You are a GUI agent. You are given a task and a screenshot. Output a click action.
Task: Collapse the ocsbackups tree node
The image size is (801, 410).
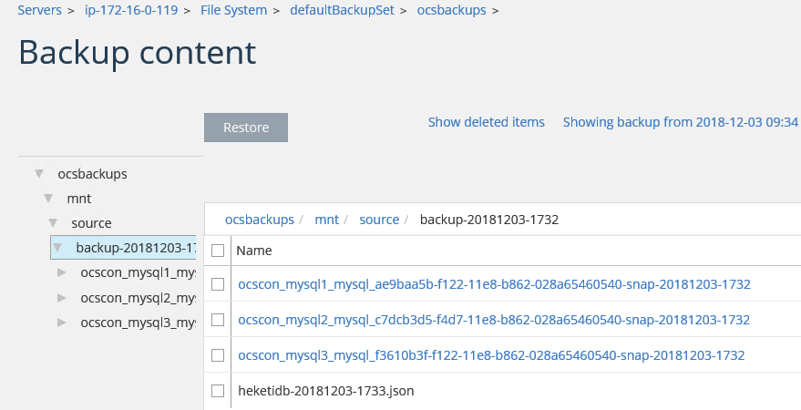[x=39, y=173]
